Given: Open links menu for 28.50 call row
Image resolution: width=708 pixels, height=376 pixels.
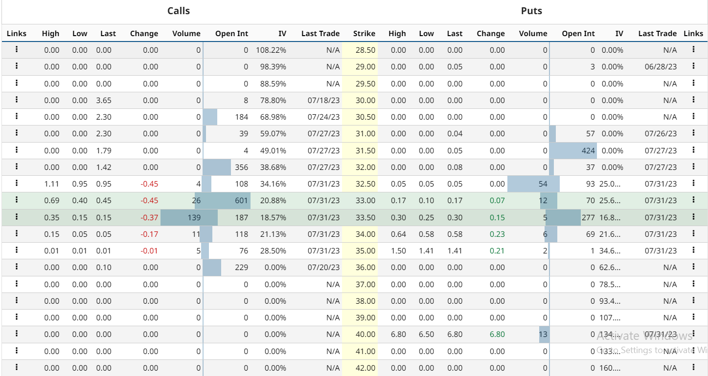Looking at the screenshot, I should 17,49.
